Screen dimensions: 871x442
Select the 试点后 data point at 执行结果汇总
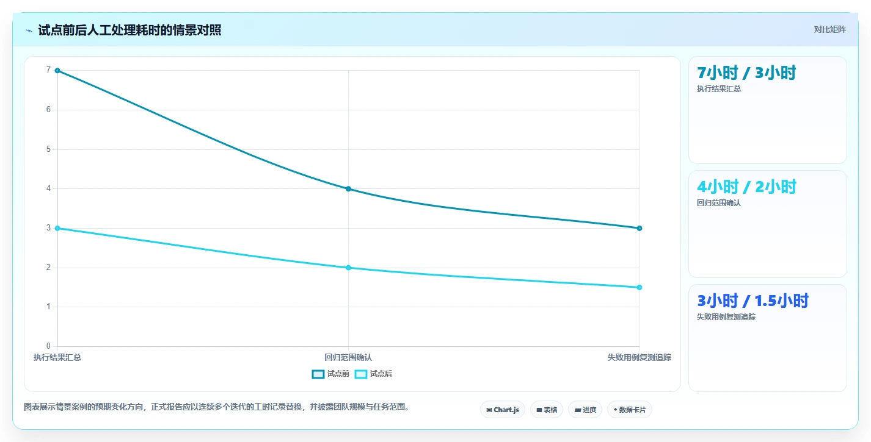[x=57, y=228]
